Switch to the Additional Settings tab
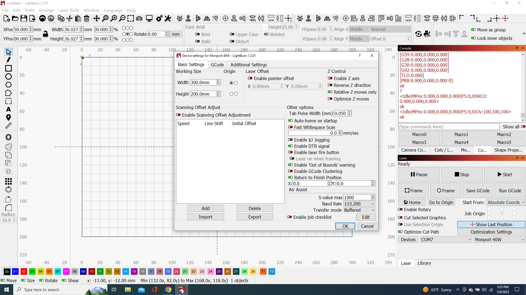 coord(248,65)
